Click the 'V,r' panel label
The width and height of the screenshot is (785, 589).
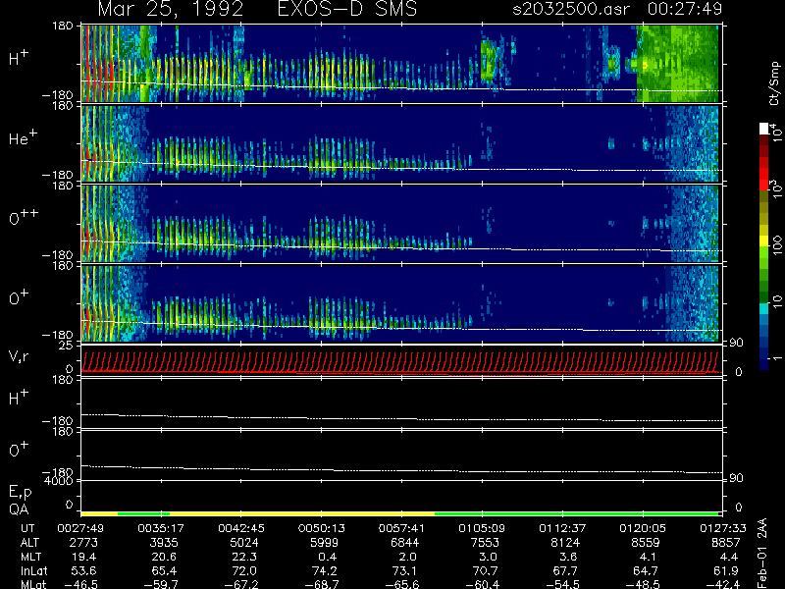tap(19, 356)
